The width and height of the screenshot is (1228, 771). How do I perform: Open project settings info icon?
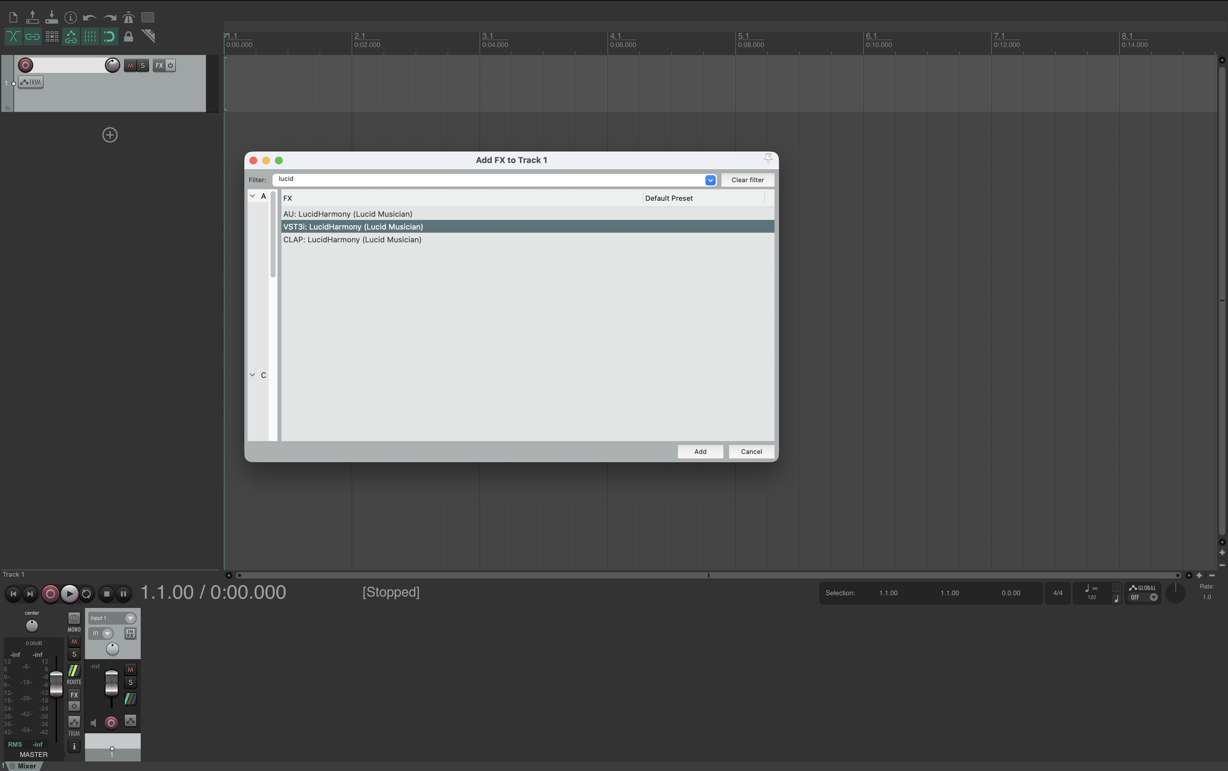[71, 18]
